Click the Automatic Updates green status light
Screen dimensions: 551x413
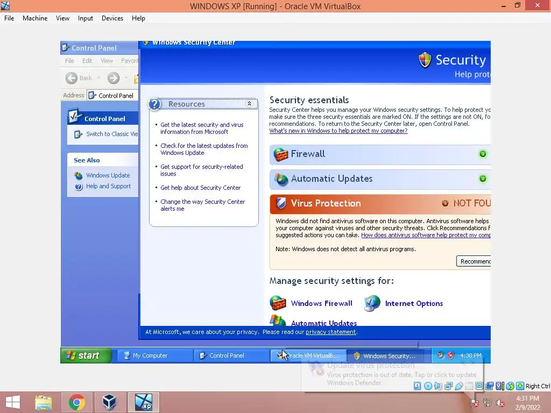tap(483, 179)
